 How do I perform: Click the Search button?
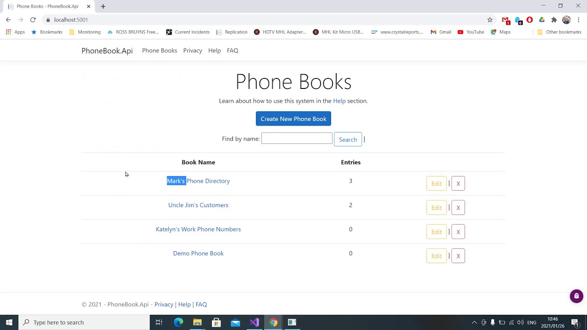(x=348, y=139)
